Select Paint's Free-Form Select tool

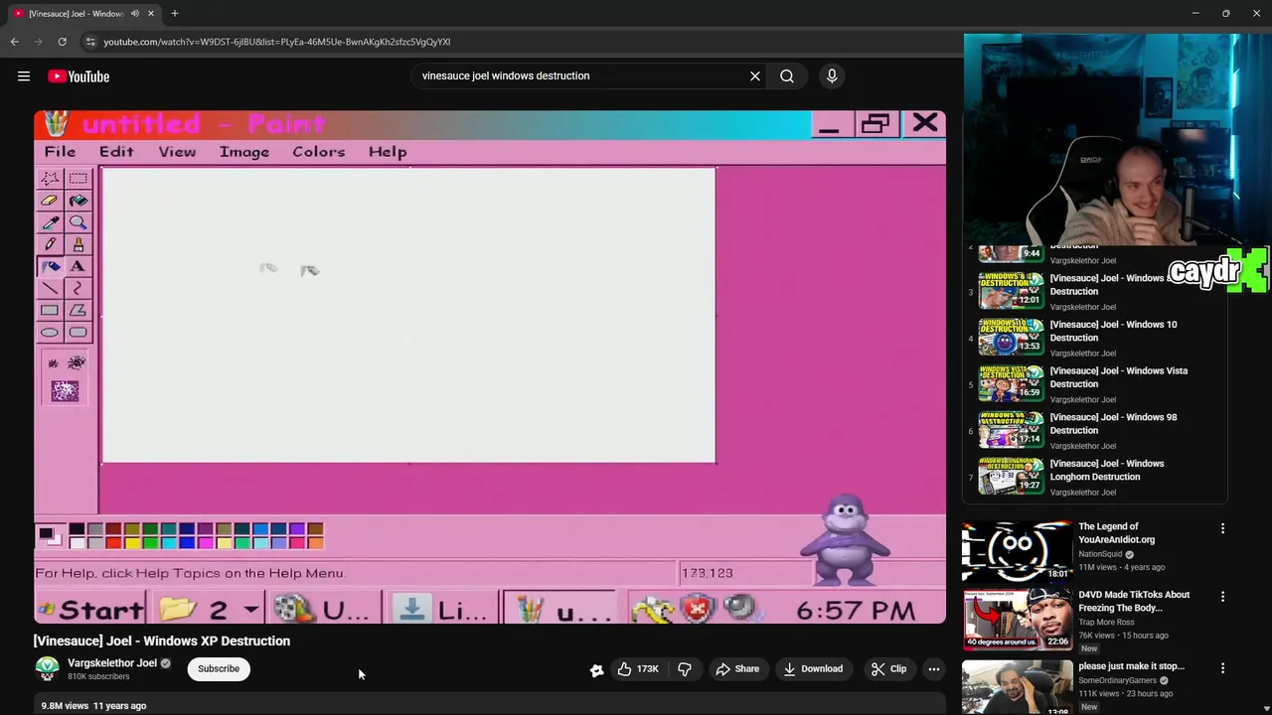[x=50, y=179]
